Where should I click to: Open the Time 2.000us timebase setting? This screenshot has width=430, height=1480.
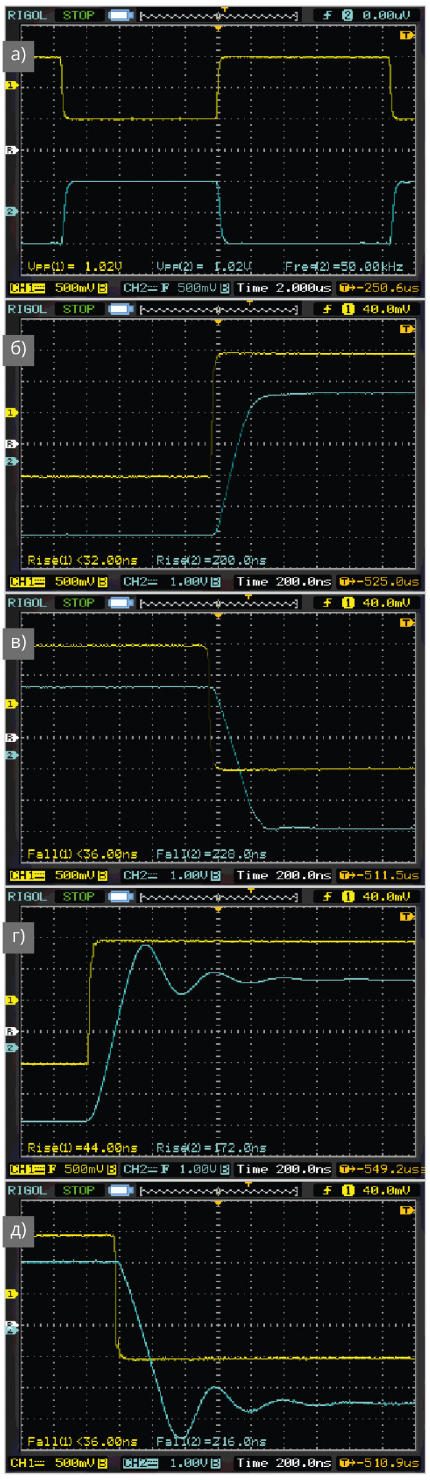[283, 288]
